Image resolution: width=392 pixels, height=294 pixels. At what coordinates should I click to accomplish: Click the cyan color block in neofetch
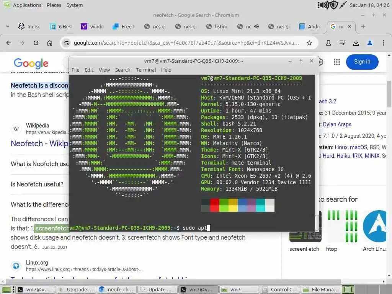pos(260,205)
